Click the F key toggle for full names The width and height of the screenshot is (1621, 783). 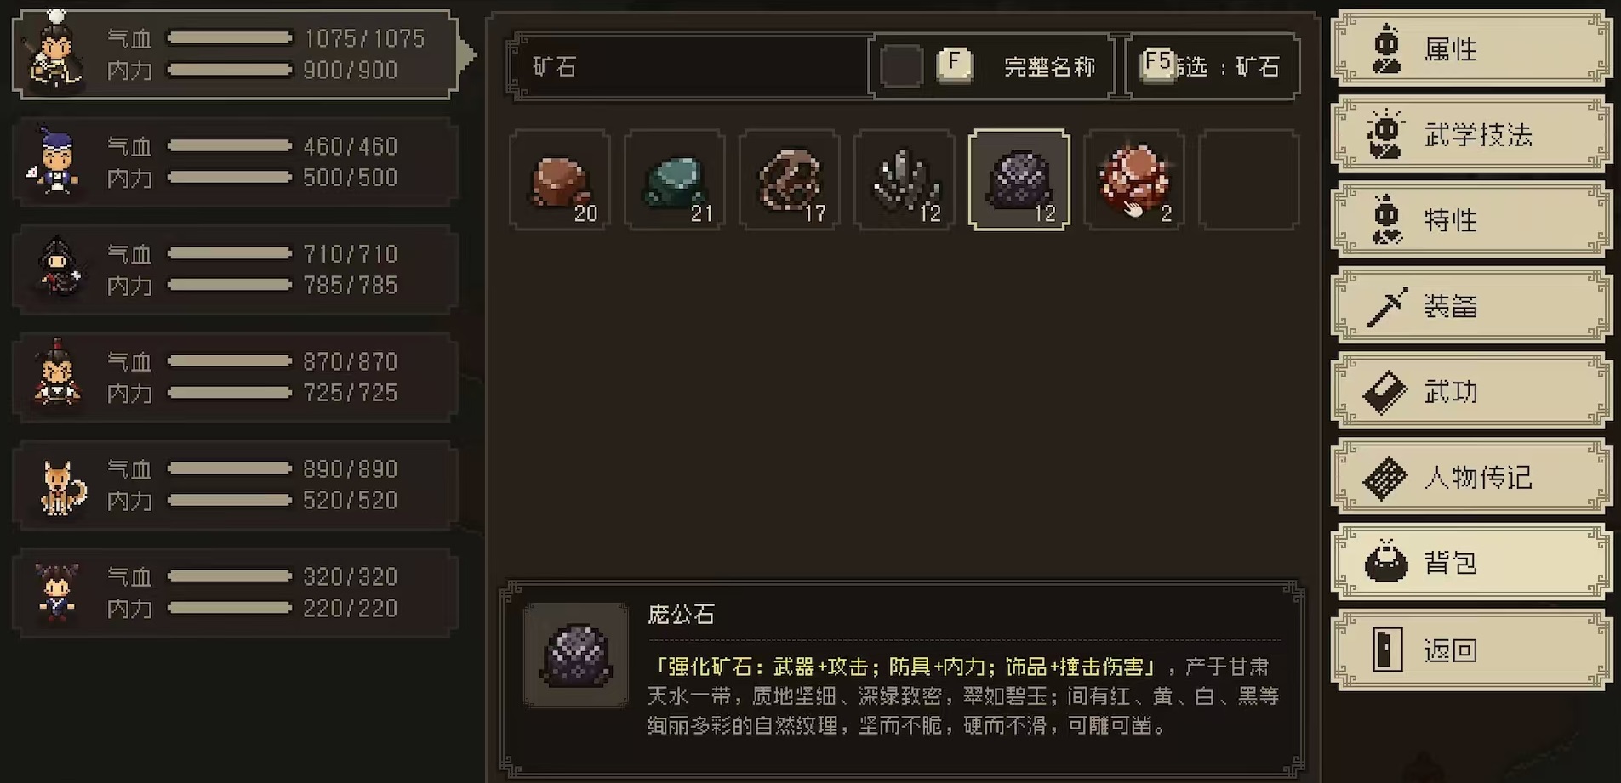pos(955,65)
